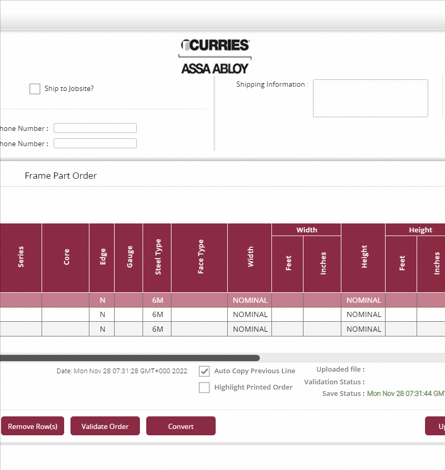
Task: Click the Curries ASSA ABLOY logo
Action: (215, 56)
